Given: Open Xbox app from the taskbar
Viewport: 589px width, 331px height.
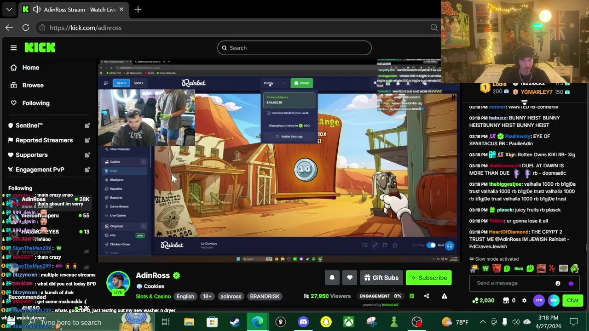Looking at the screenshot, I should point(349,322).
